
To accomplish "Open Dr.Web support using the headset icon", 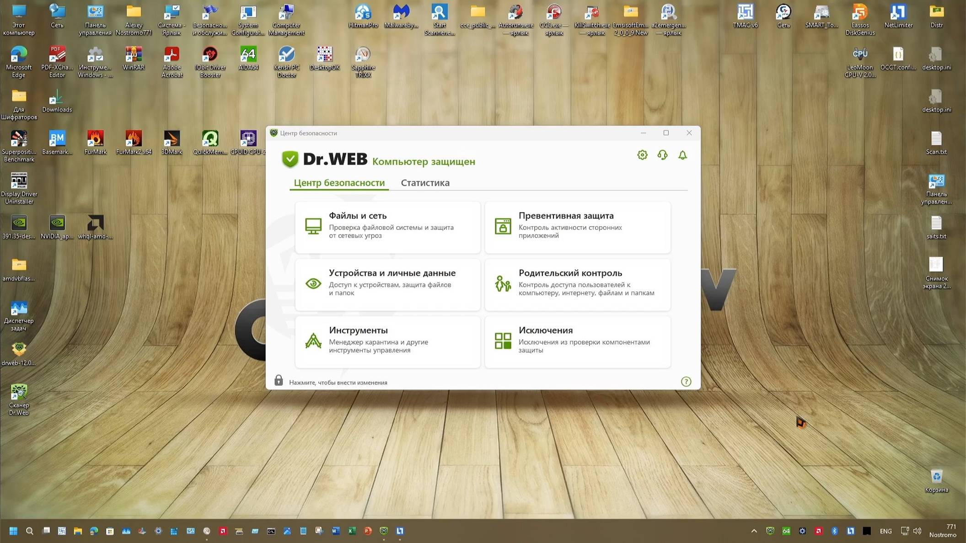I will point(662,155).
